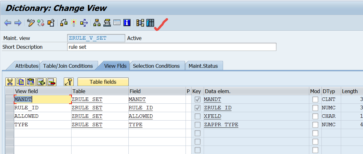Screen dimensions: 363x154
Task: Click the Display/Change pencil toolbar icon
Action: (x=31, y=23)
